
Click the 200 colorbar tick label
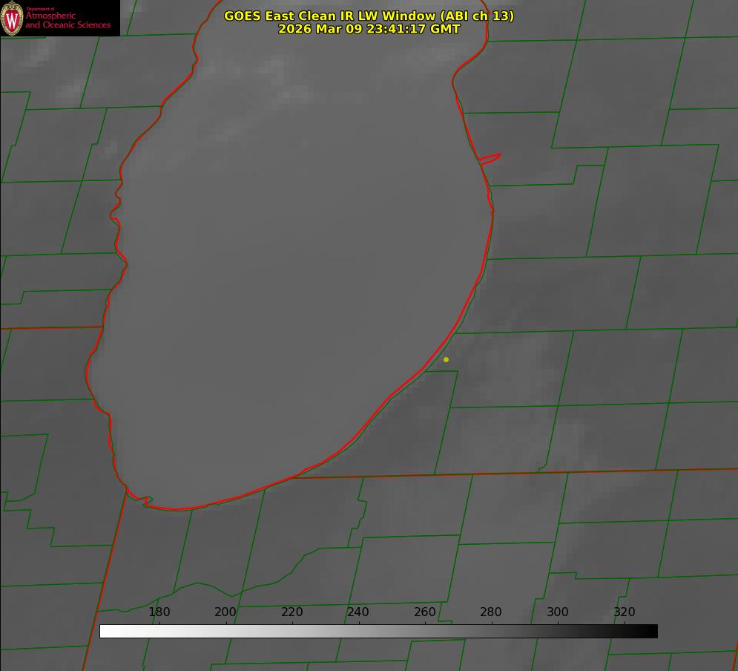point(225,612)
